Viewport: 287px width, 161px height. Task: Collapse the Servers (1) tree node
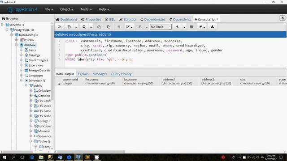point(2,25)
